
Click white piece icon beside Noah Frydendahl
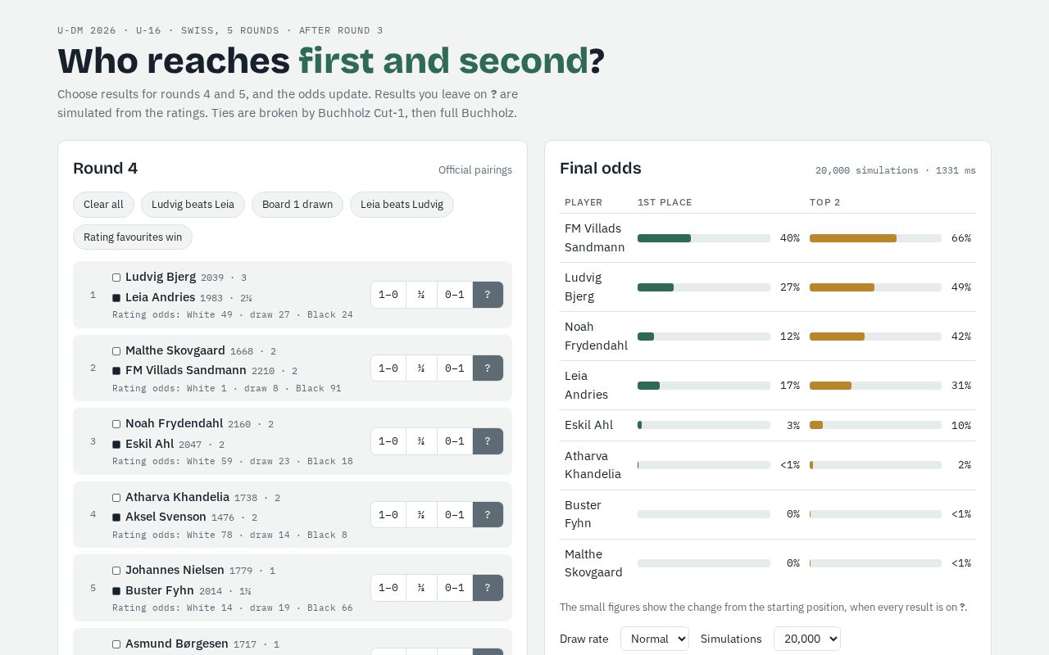(x=116, y=424)
